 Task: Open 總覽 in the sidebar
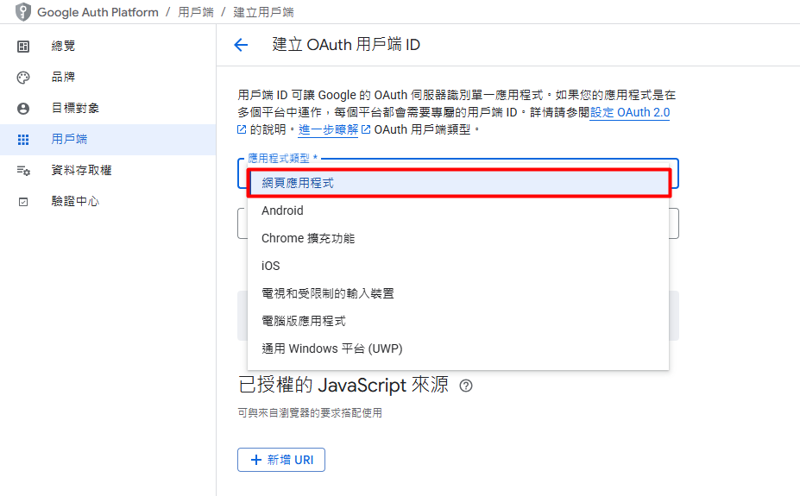point(108,47)
